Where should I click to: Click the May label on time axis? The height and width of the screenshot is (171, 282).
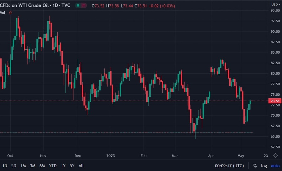241,156
